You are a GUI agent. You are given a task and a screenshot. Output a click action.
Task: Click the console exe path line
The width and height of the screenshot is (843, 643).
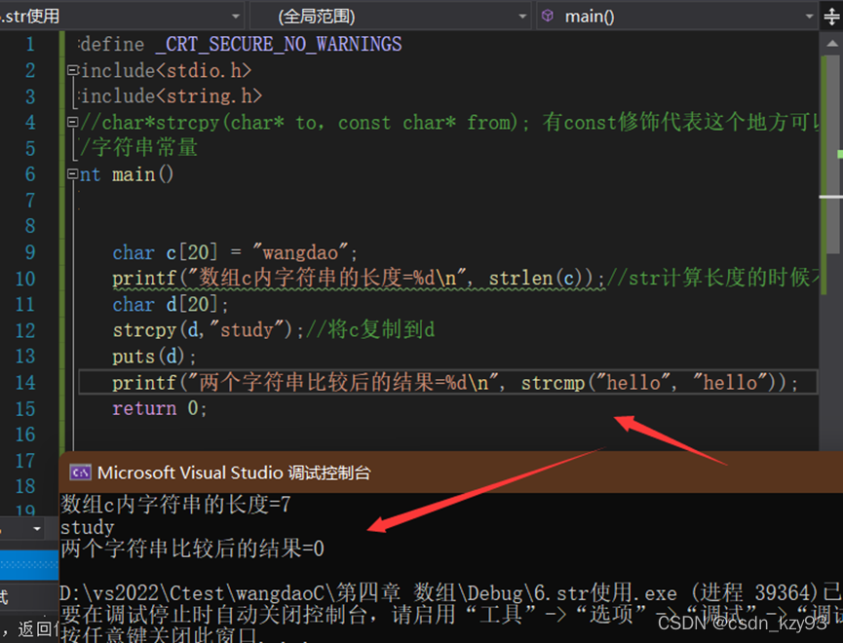click(450, 593)
